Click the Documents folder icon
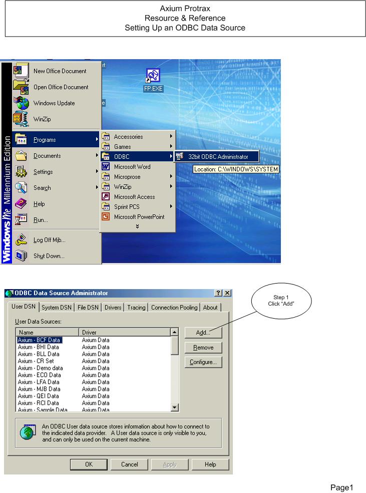Viewport: 366px width, 493px height. (21, 156)
